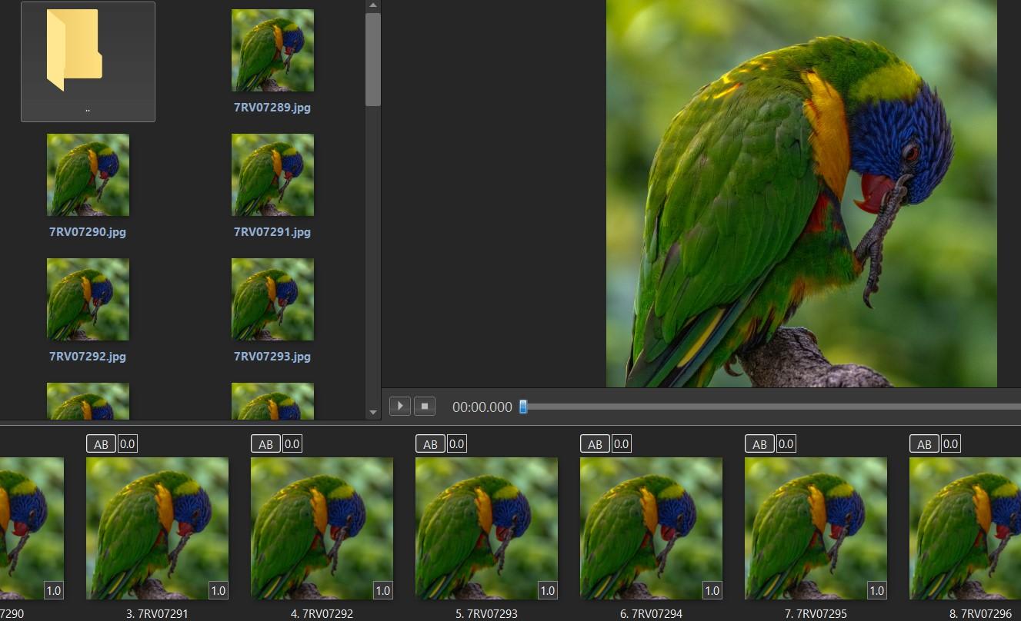This screenshot has height=621, width=1021.
Task: Select the 7RV07291.jpg thumbnail in file browser
Action: tap(272, 175)
